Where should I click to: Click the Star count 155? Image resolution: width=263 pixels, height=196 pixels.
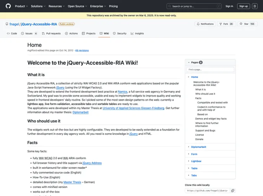(x=252, y=24)
